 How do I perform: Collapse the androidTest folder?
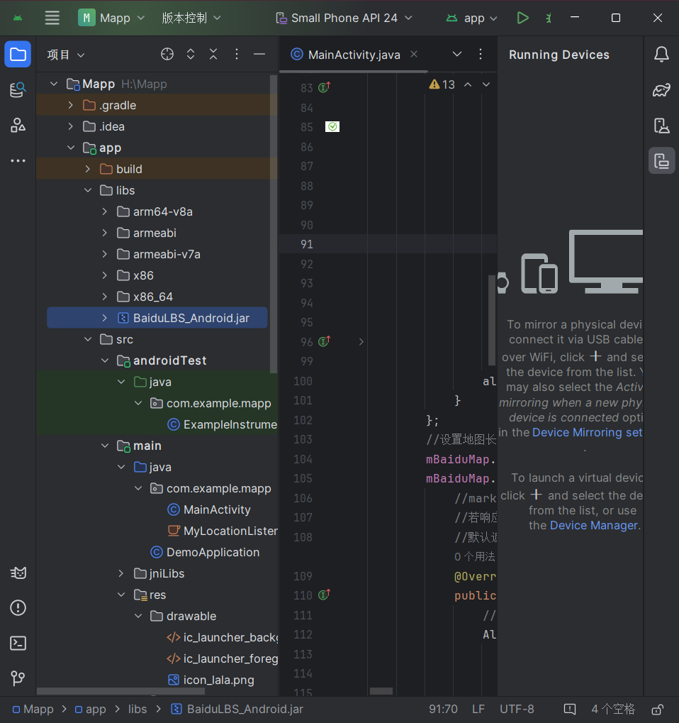[105, 360]
